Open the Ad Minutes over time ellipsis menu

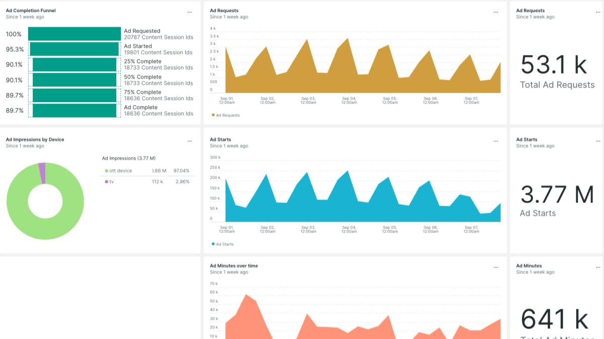tap(496, 268)
